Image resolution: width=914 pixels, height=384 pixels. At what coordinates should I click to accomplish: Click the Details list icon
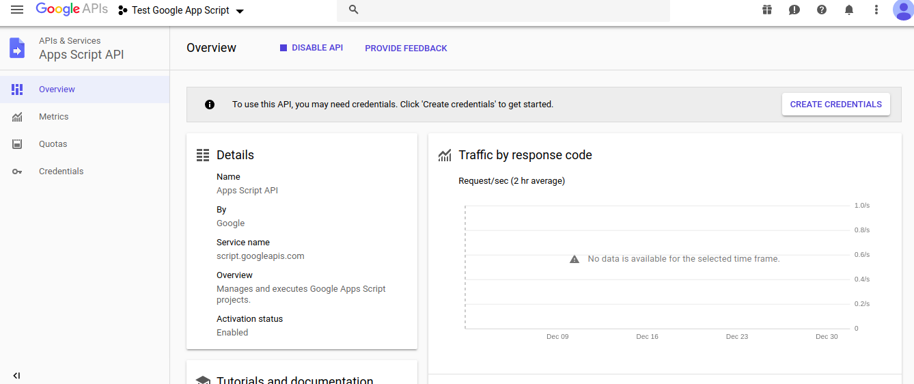tap(203, 155)
